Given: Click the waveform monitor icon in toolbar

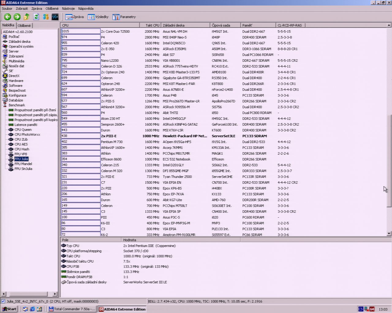Looking at the screenshot, I should [55, 17].
